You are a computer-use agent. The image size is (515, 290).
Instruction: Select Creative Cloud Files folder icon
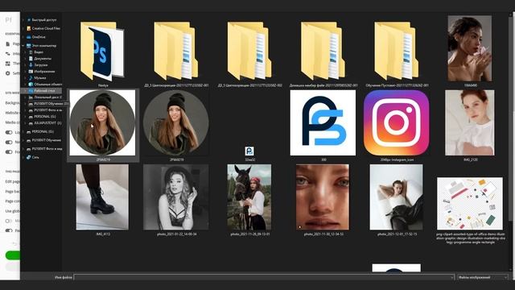29,29
